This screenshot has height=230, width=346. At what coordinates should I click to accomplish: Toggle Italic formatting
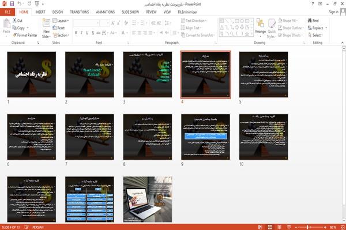point(81,33)
